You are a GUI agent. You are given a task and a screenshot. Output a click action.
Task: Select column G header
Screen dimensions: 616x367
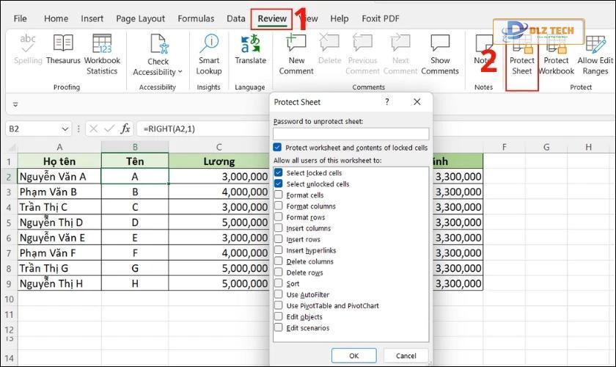tap(546, 147)
